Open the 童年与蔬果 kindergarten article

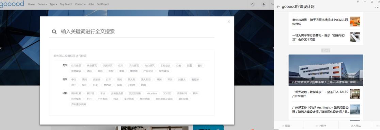326,22
